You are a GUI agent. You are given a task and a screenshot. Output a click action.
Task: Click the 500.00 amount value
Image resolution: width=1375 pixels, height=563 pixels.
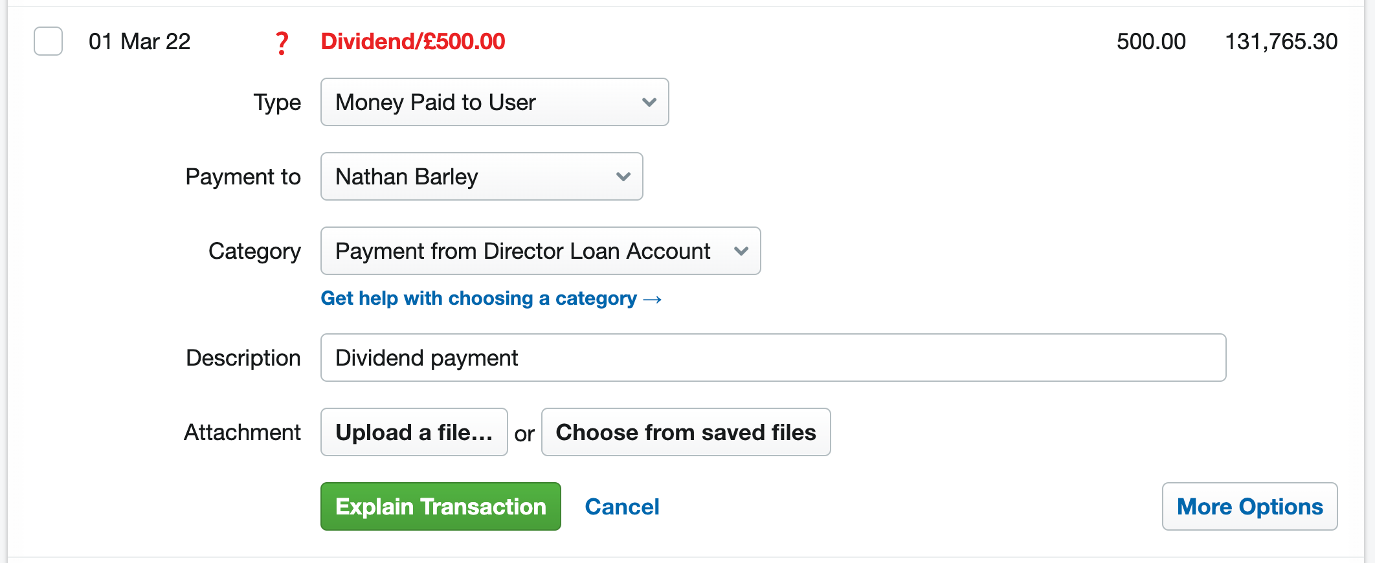(1151, 41)
